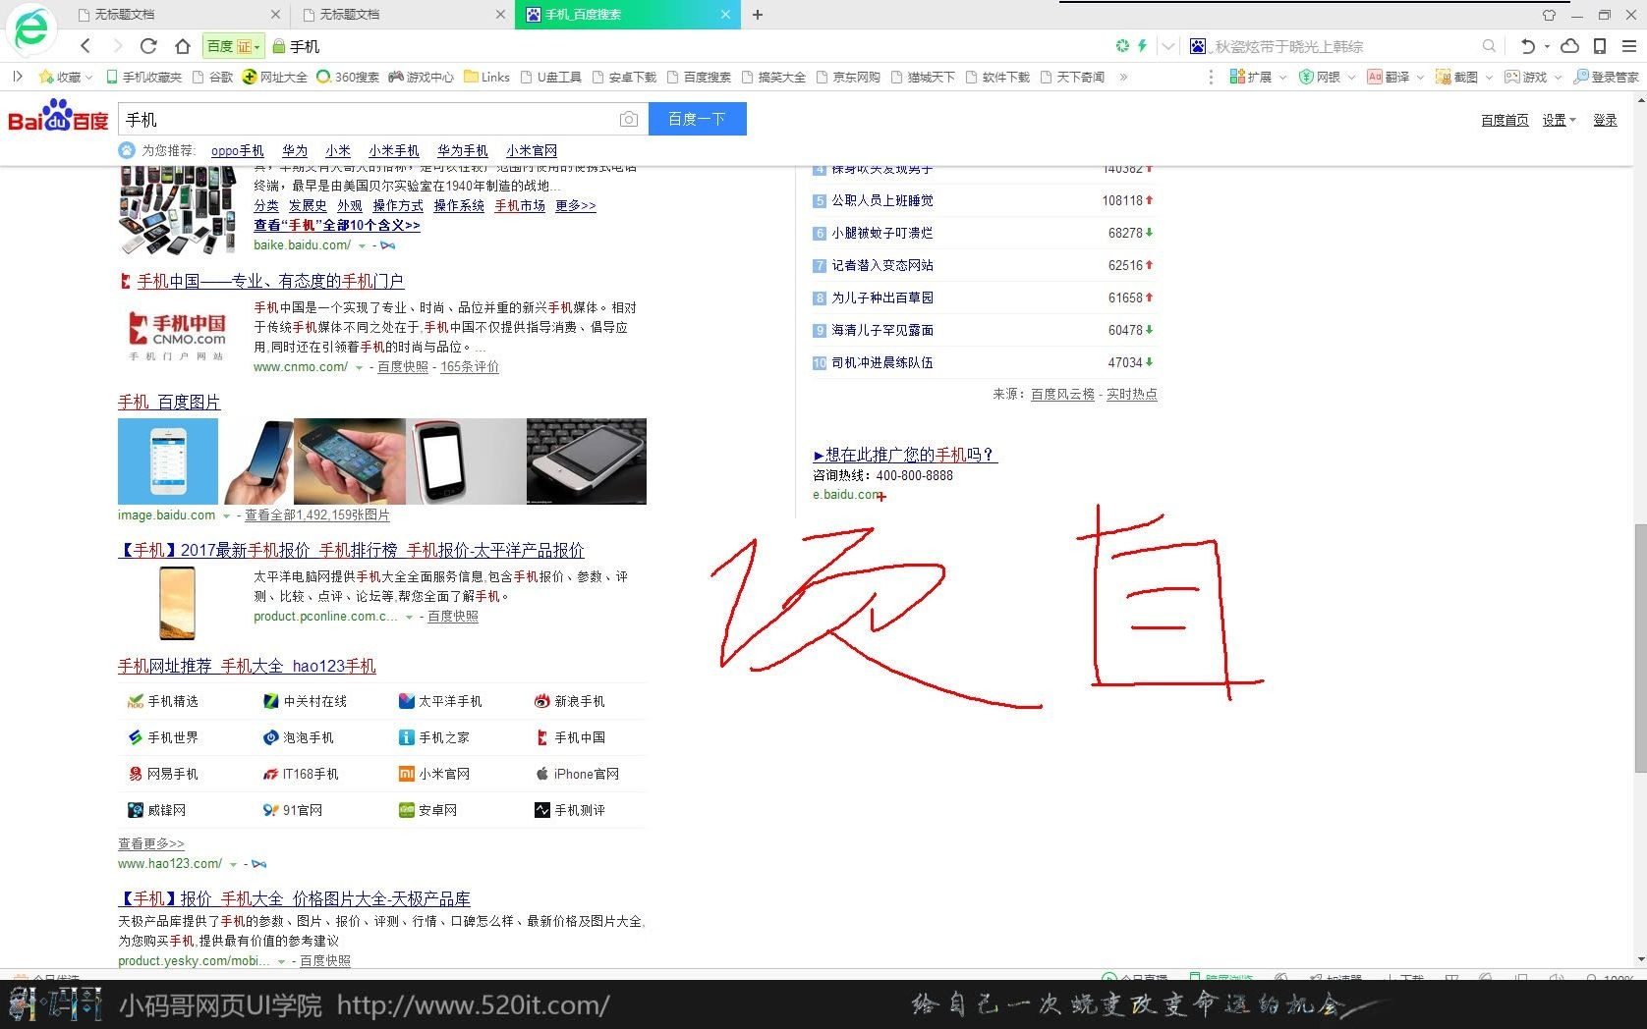Click the lightning speed-mode icon
The image size is (1647, 1029).
point(1142,46)
